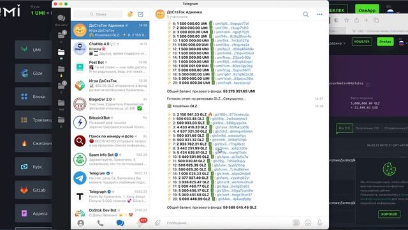Open Адреса item in background site sidebar

(33, 213)
